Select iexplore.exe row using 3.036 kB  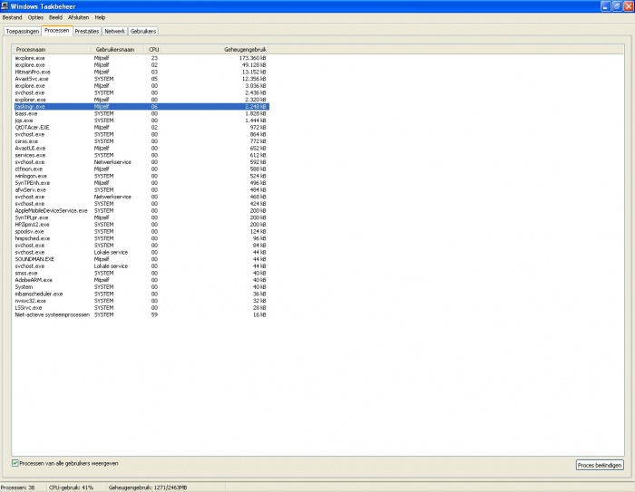click(x=141, y=86)
